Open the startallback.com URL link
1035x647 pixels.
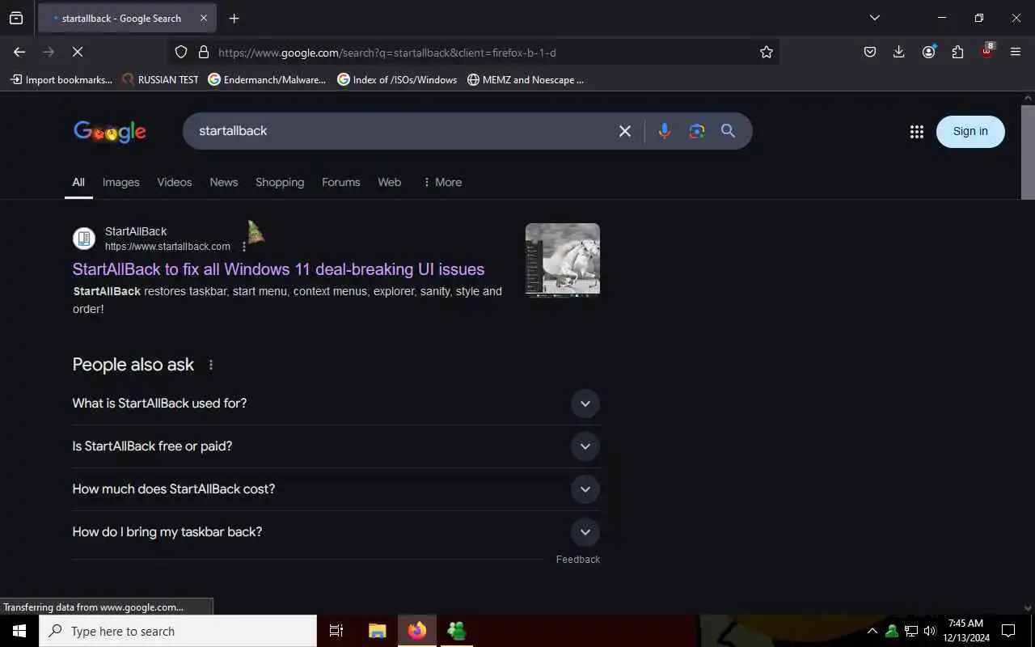(167, 247)
